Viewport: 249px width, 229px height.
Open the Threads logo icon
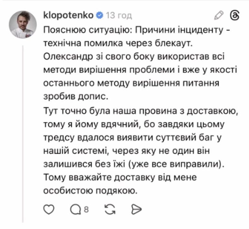[234, 15]
